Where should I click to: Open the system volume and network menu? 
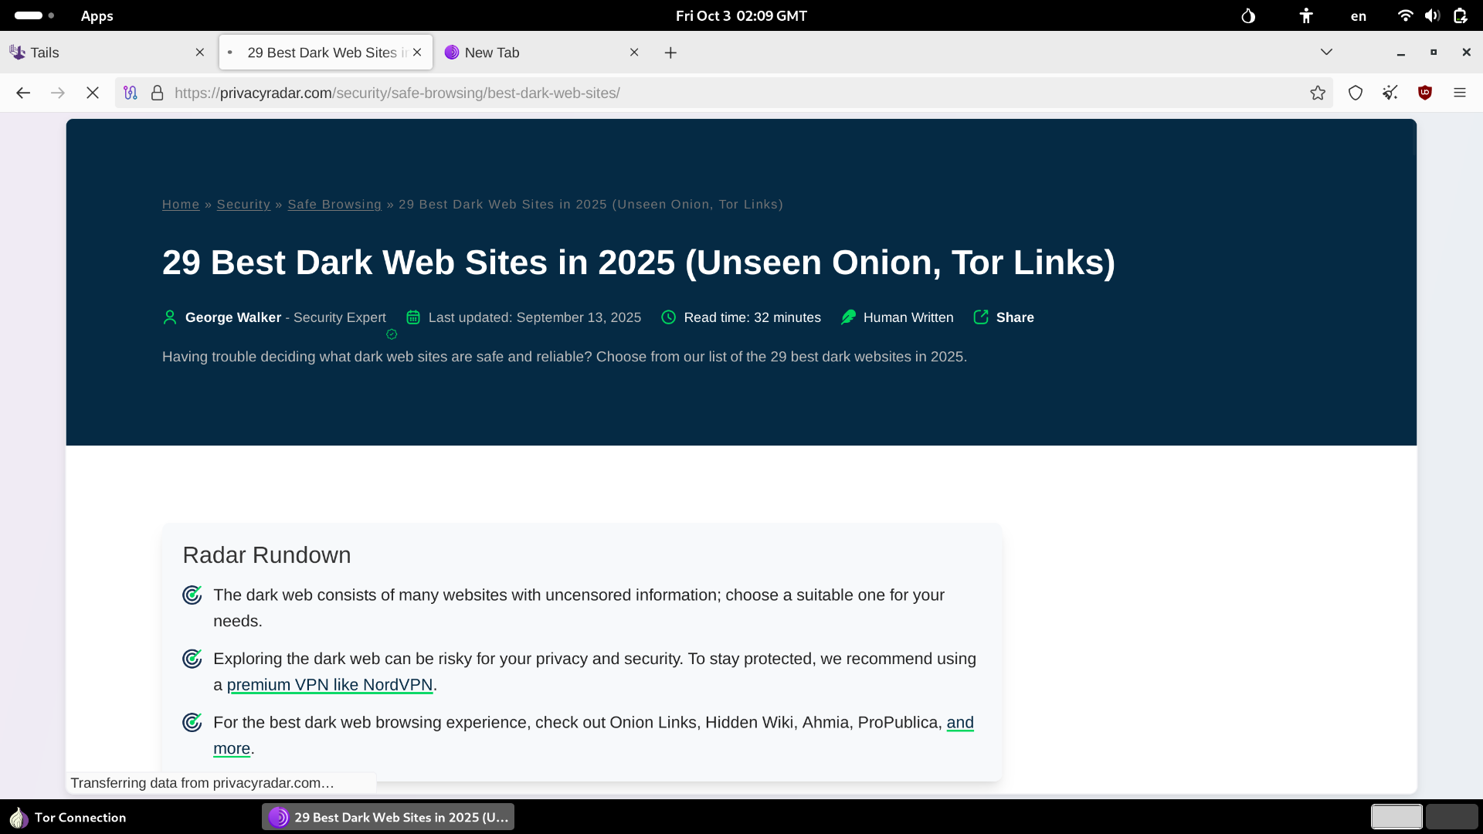point(1432,15)
